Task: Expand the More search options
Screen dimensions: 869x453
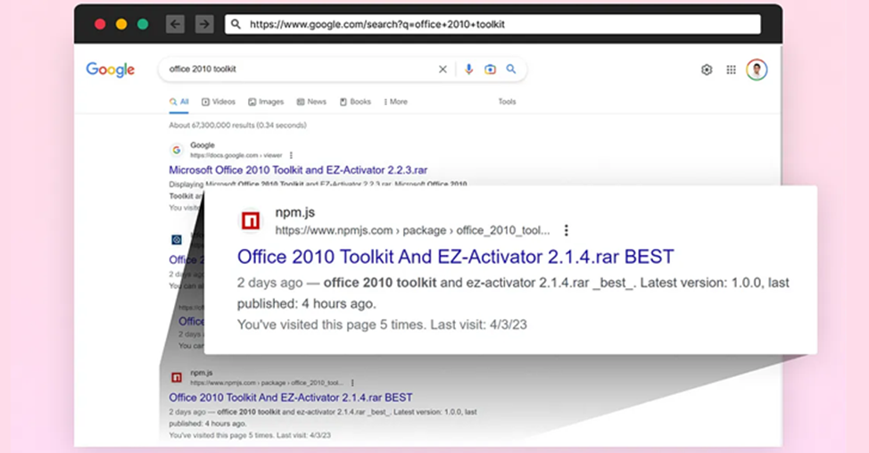Action: [x=396, y=102]
